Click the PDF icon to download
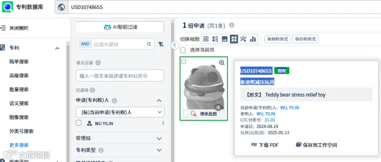The image size is (381, 162). pos(254,145)
